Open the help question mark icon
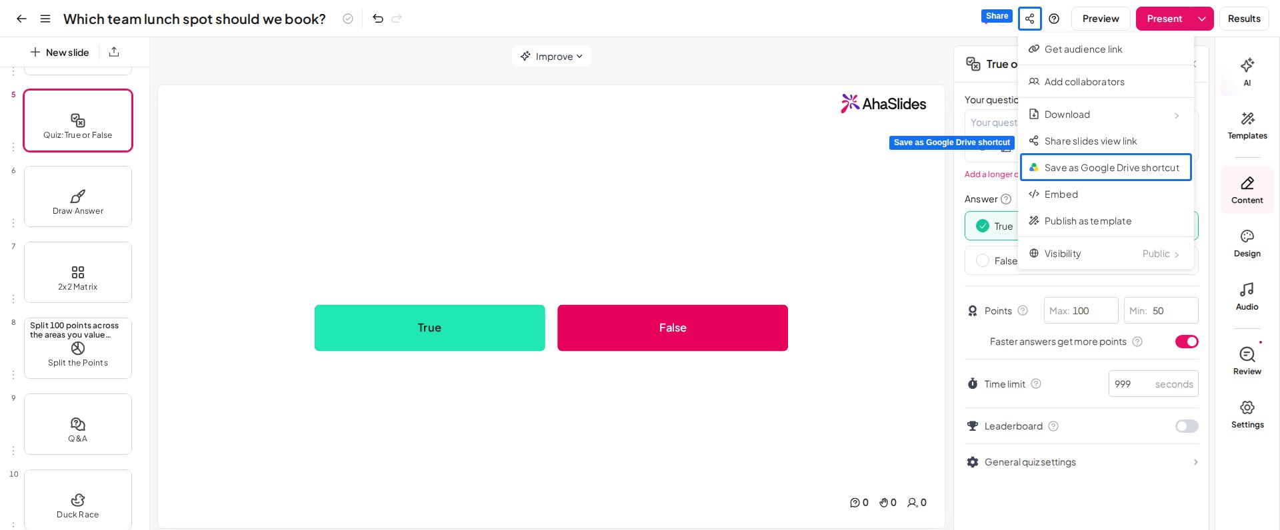 pyautogui.click(x=1054, y=19)
